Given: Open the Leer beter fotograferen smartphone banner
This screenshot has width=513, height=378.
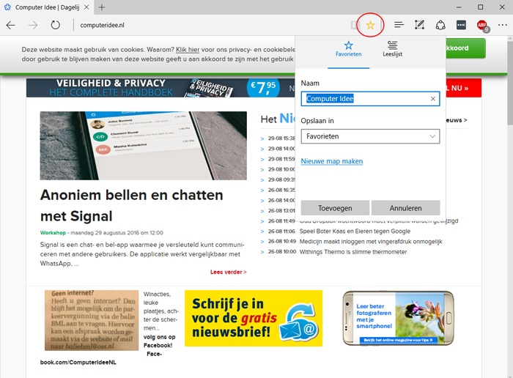Looking at the screenshot, I should [x=398, y=318].
